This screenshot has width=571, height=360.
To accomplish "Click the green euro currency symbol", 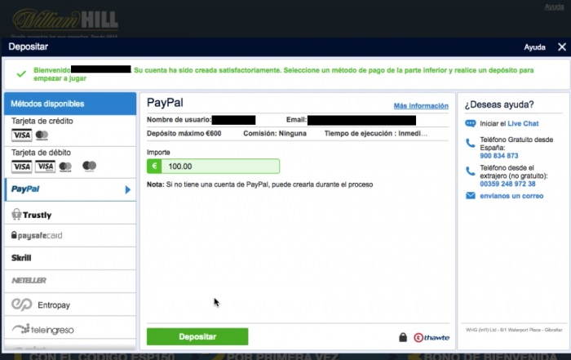I will pyautogui.click(x=154, y=167).
